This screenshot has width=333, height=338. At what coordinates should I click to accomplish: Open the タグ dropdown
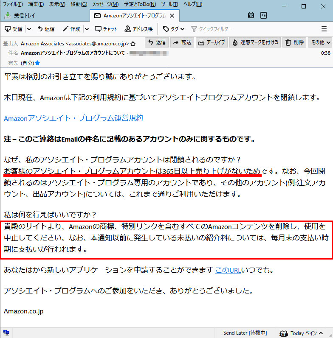[x=174, y=29]
